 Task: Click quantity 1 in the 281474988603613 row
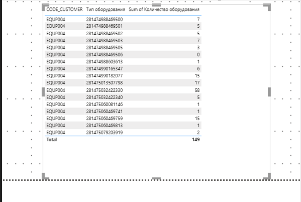tap(198, 62)
